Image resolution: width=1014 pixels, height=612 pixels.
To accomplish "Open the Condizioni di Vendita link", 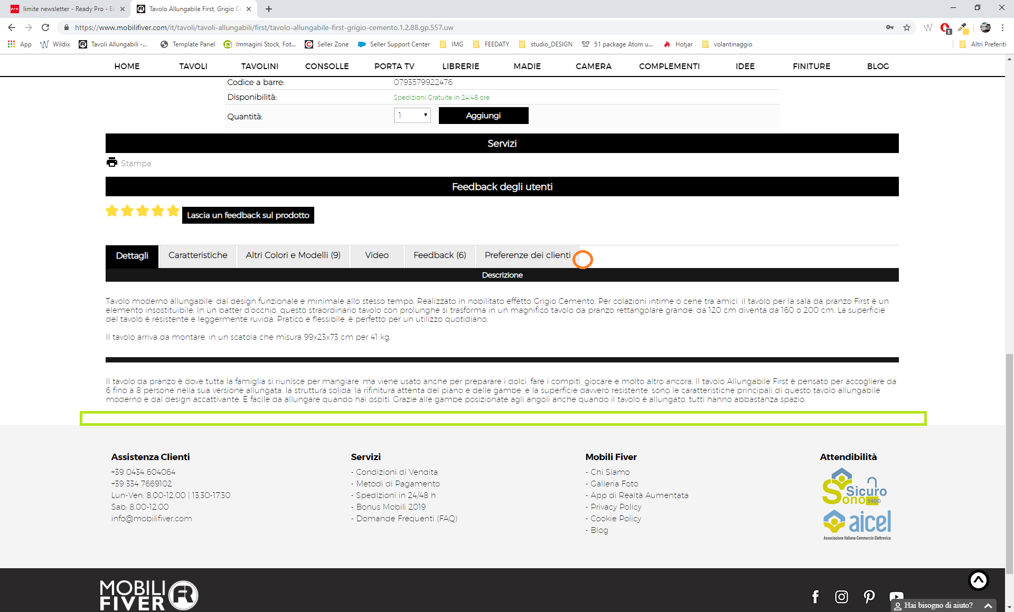I will (x=397, y=472).
